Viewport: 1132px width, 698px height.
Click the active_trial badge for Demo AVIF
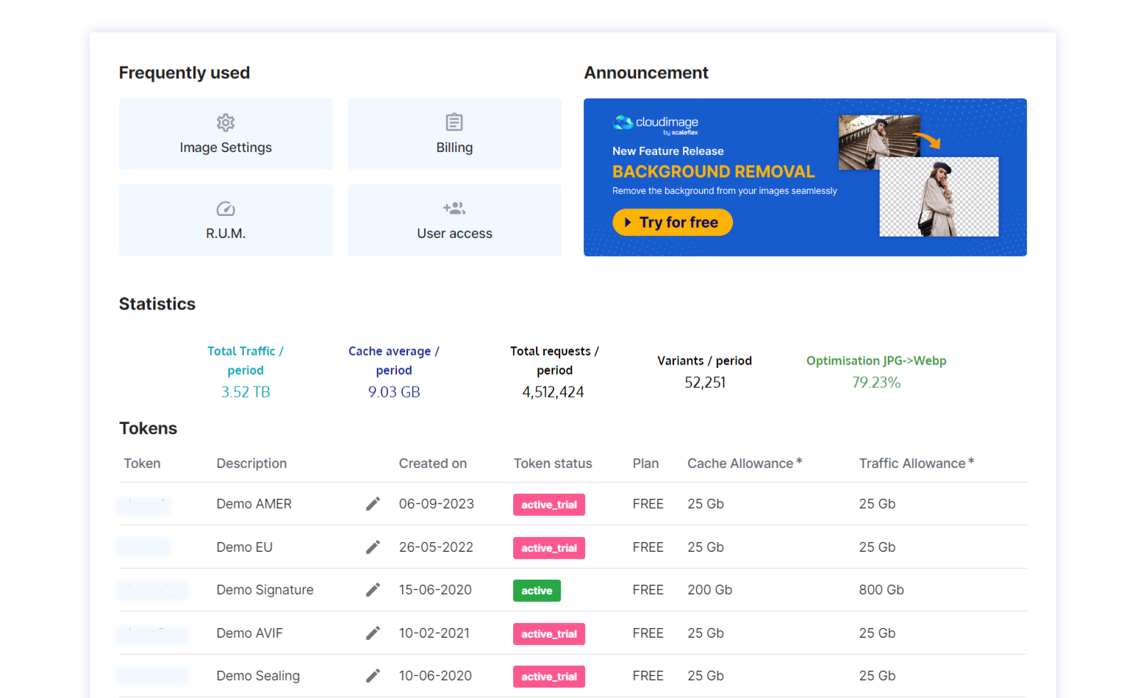(549, 634)
